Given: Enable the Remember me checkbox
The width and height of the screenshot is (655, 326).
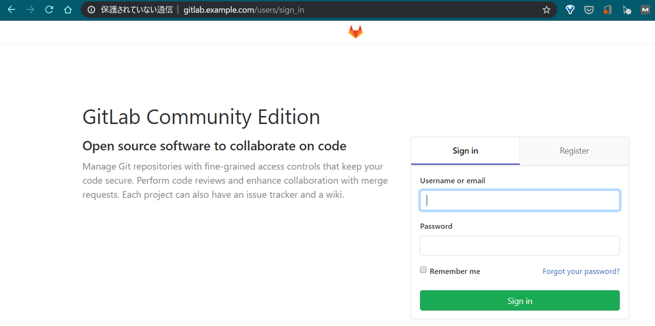Looking at the screenshot, I should coord(423,270).
